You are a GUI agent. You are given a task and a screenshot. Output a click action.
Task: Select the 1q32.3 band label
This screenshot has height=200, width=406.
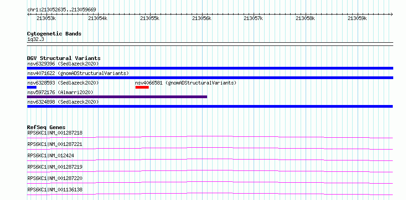tap(36, 39)
